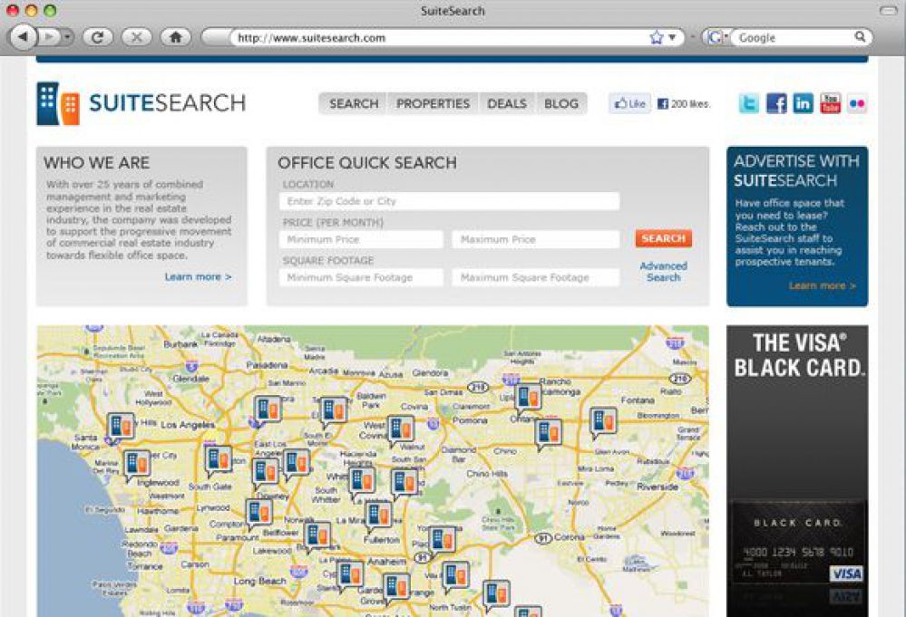Click the orange SEARCH button
This screenshot has width=906, height=617.
click(663, 238)
